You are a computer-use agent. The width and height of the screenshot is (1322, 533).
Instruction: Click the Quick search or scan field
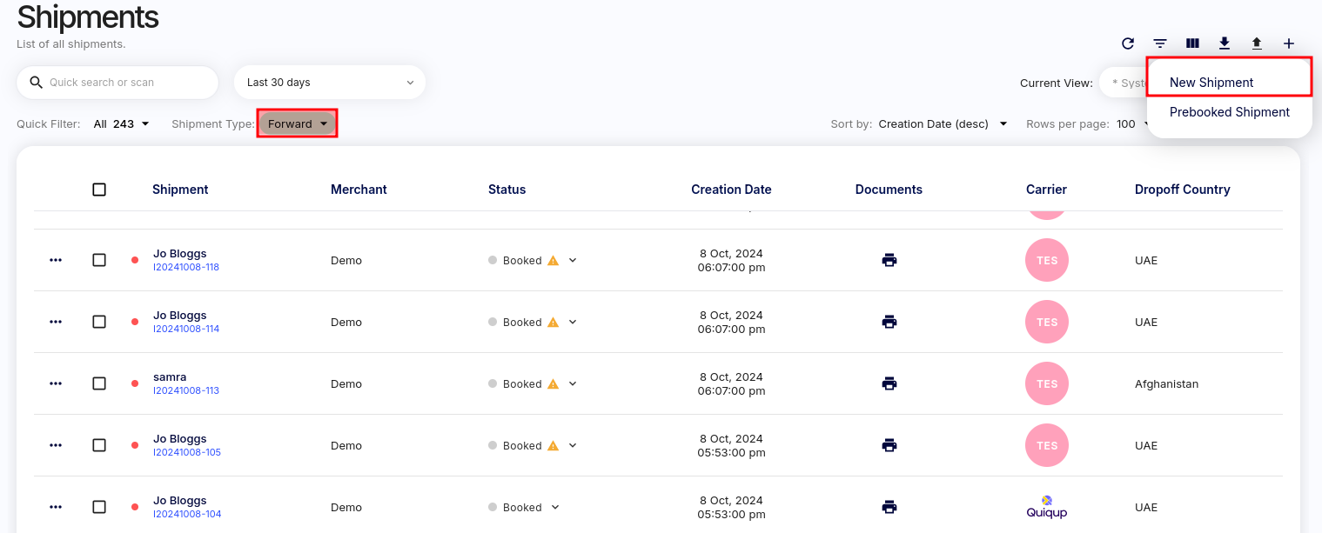[x=126, y=83]
